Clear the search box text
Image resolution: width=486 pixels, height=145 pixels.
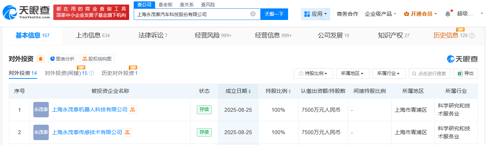click(253, 14)
